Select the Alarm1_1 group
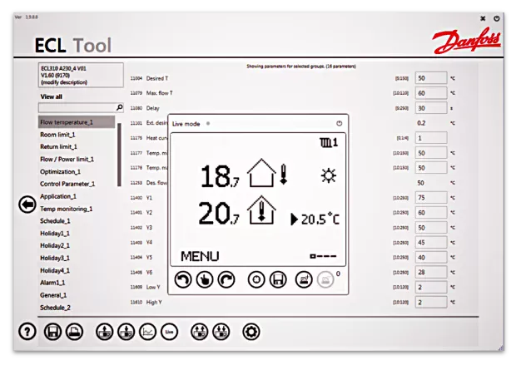The height and width of the screenshot is (365, 516). coord(52,283)
